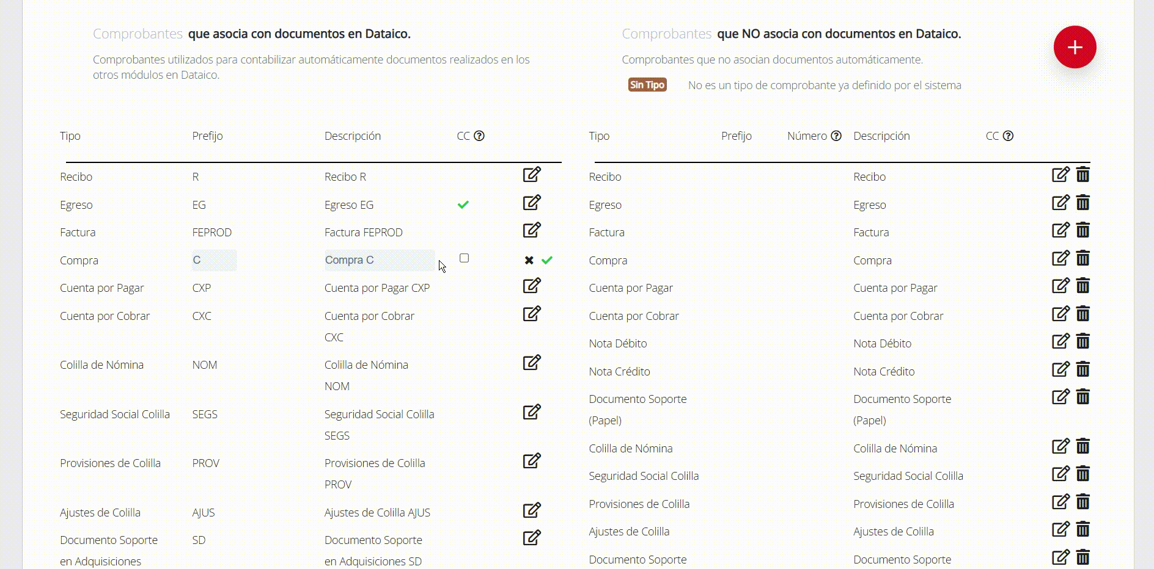Screen dimensions: 1154x569
Task: Edit the Colilla de Nómina NOM row
Action: [532, 363]
